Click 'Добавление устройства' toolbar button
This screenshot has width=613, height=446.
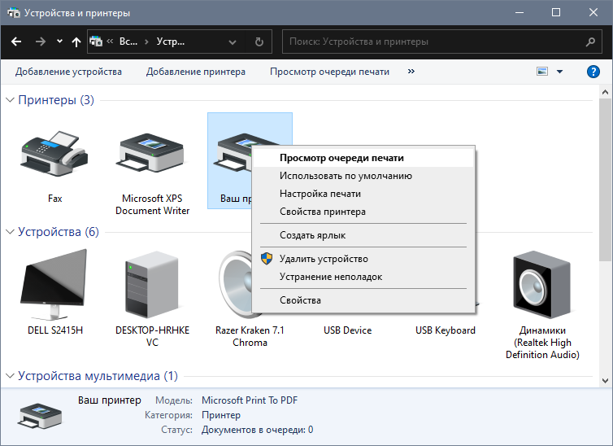coord(68,72)
